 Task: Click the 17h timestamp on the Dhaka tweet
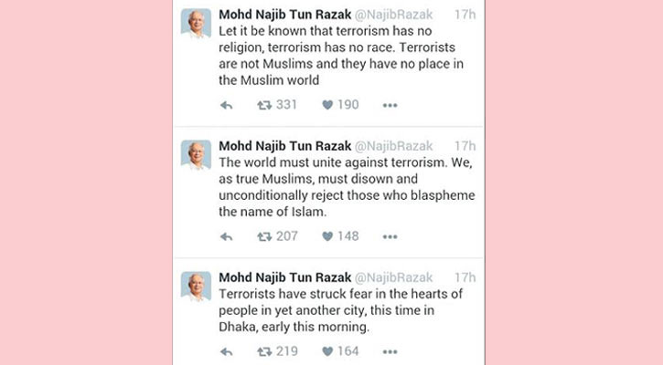point(465,277)
